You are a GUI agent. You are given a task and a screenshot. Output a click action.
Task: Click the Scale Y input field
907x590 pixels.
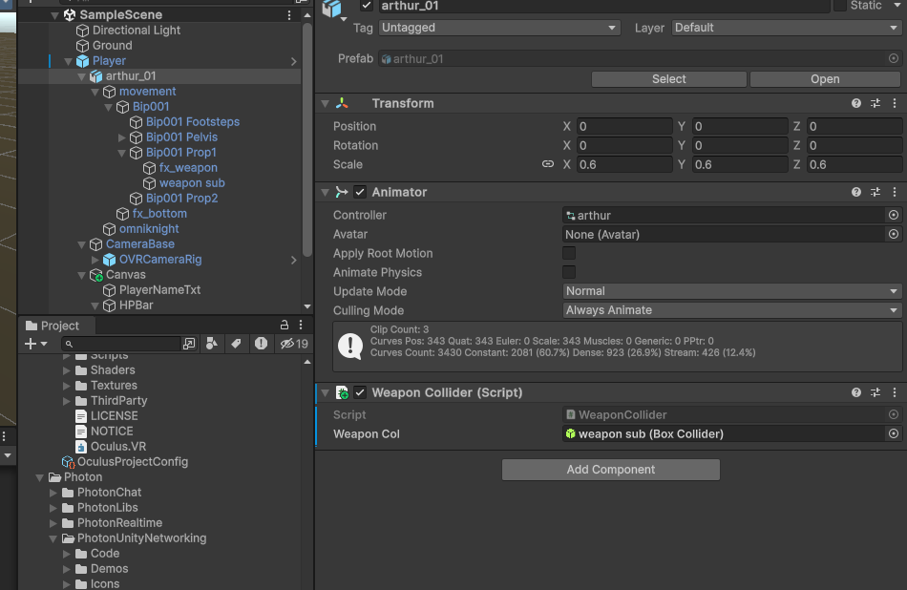pos(740,165)
